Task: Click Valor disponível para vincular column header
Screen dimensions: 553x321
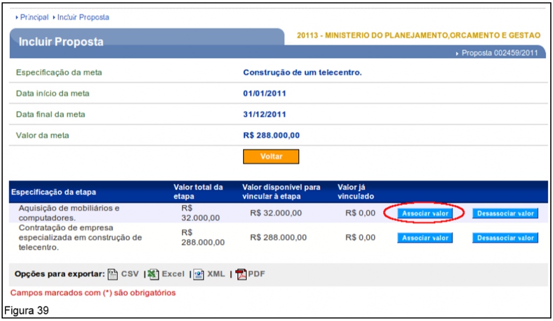Action: 281,192
